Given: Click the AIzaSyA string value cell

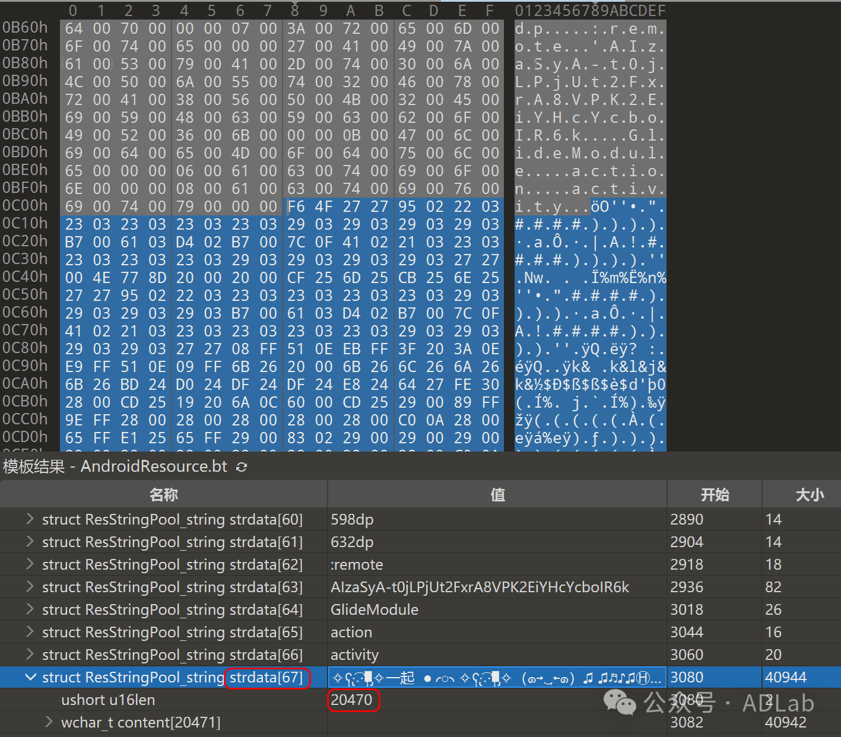Looking at the screenshot, I should pyautogui.click(x=480, y=587).
